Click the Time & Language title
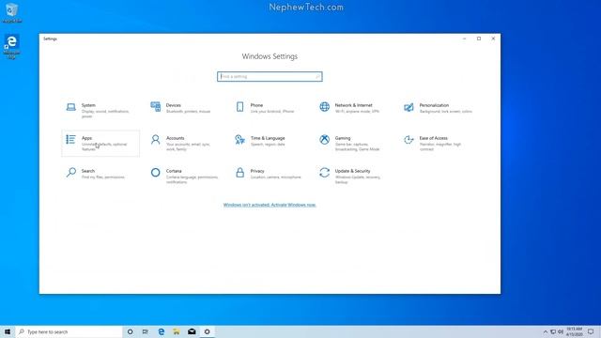Screen dimensions: 601x338 [268, 138]
